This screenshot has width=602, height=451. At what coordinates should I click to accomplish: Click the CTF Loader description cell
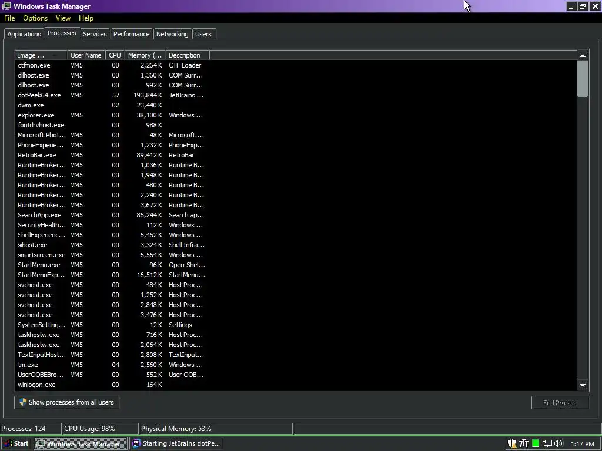tap(185, 65)
